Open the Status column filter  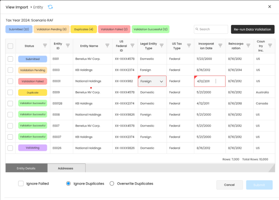45,46
